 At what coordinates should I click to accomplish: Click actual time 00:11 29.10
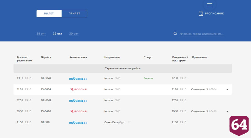[179, 78]
